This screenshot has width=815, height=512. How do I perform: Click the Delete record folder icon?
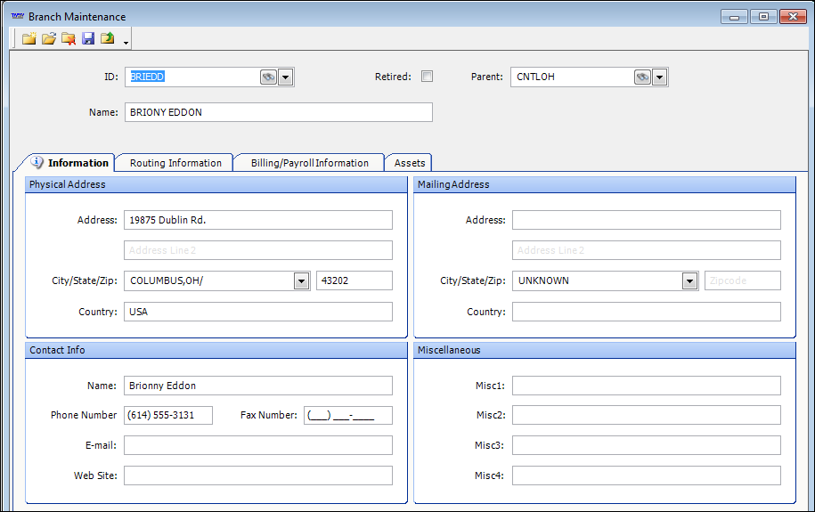[69, 38]
